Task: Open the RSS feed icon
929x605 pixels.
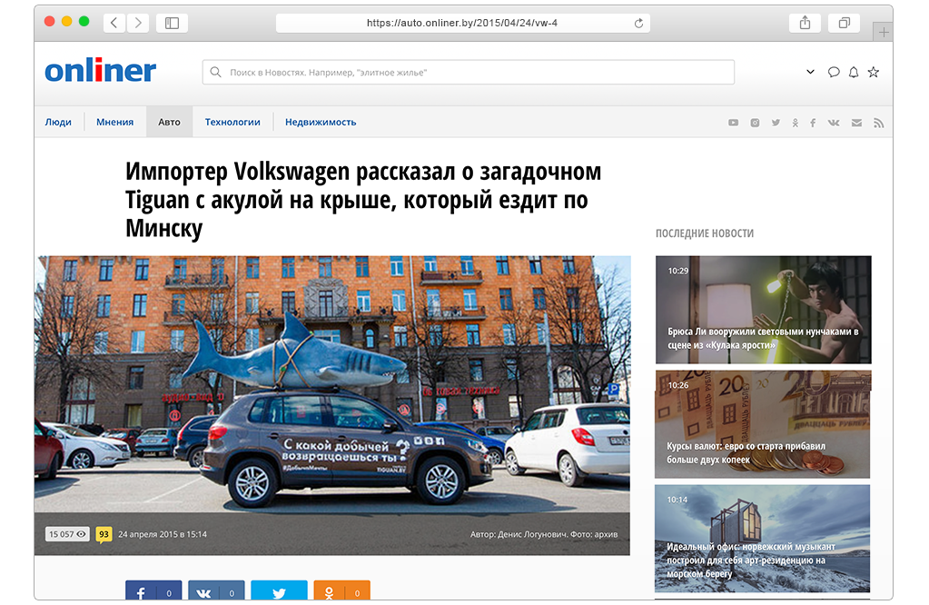Action: tap(879, 123)
